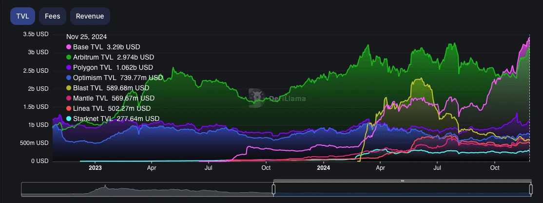Open the Fees tab
543x203 pixels.
tap(53, 16)
